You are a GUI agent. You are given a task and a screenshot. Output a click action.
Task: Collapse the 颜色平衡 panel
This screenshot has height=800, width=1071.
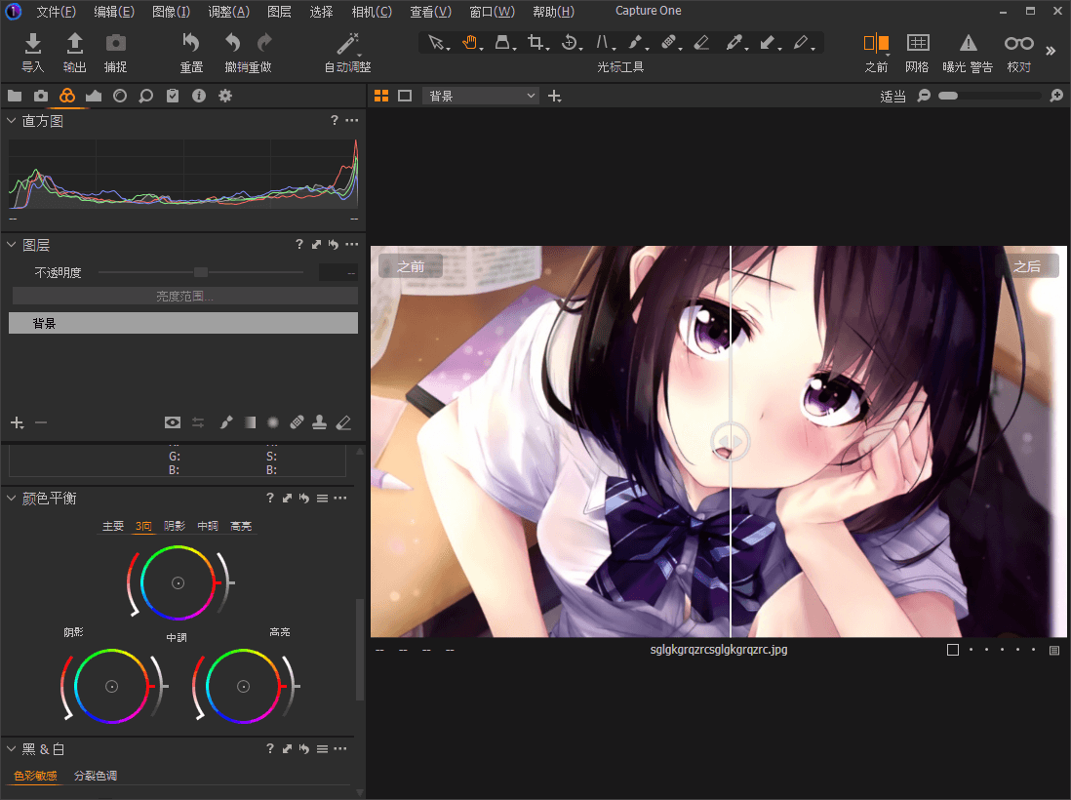11,498
